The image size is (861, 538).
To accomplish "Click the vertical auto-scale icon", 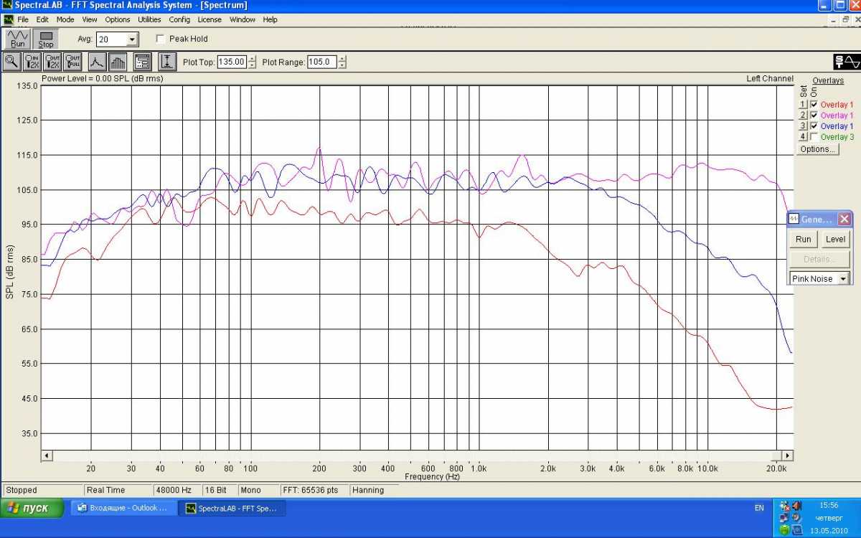I will click(x=166, y=62).
